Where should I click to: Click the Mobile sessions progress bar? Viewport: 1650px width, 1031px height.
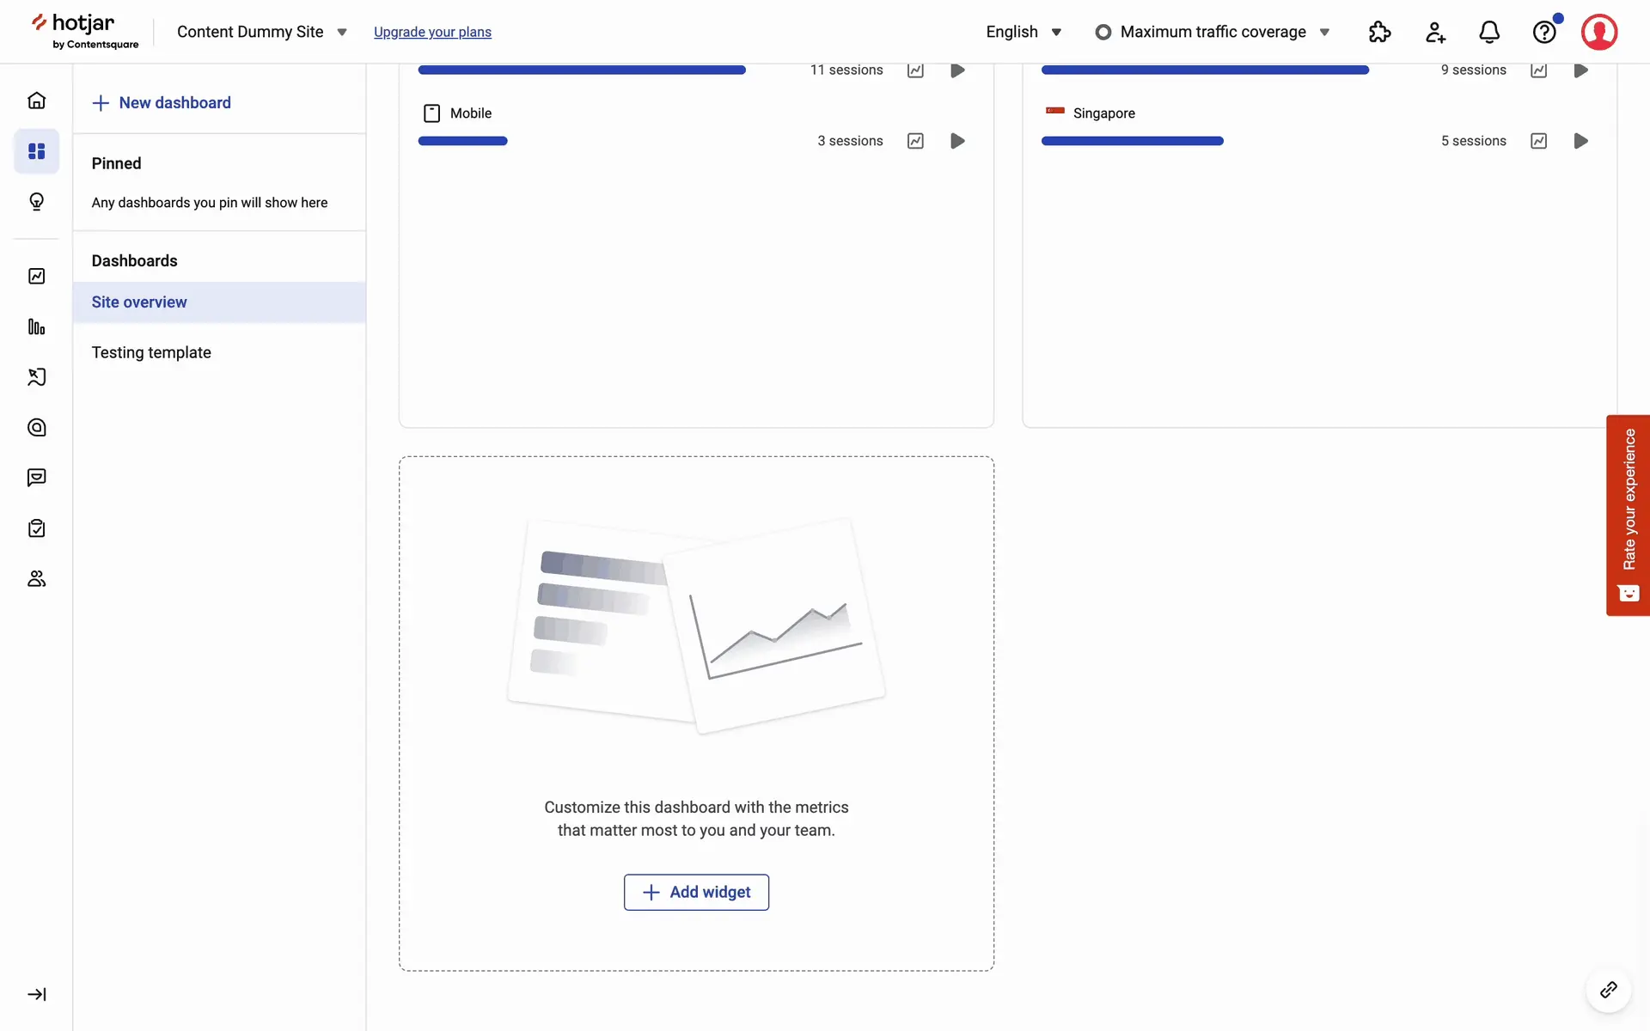pos(462,141)
